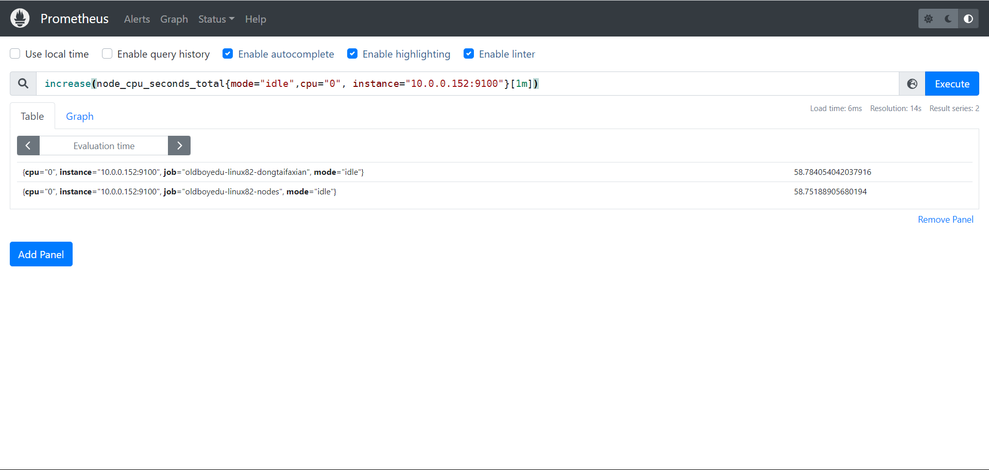Select the Table tab

coord(32,116)
